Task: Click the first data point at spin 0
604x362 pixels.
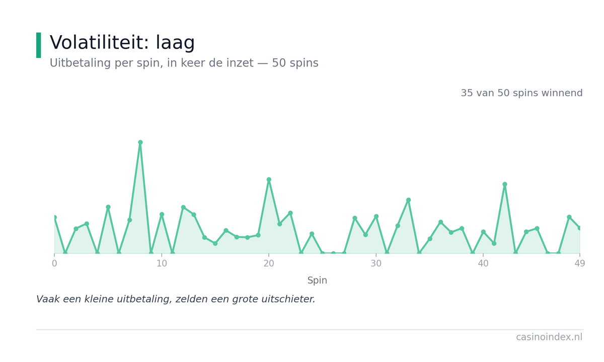Action: [x=54, y=218]
